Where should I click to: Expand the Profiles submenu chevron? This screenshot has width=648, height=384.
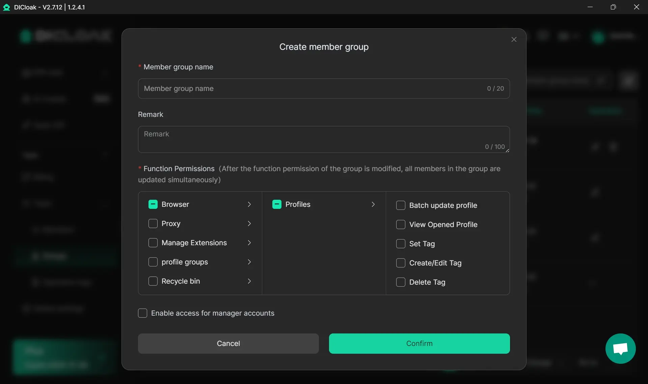click(373, 204)
